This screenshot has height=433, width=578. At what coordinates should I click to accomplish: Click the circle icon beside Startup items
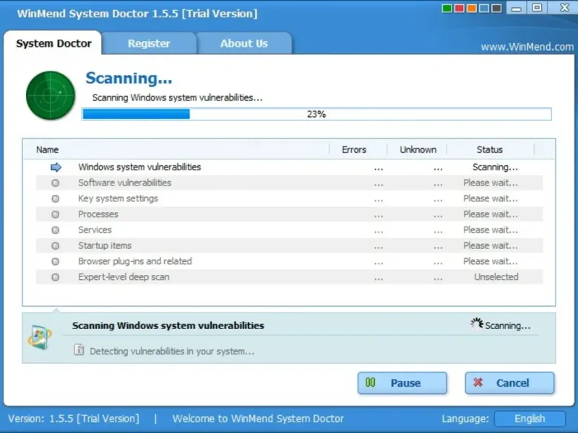(x=56, y=245)
